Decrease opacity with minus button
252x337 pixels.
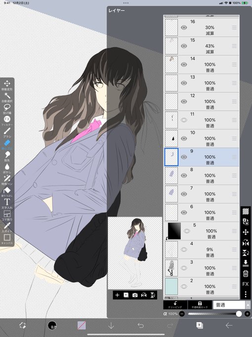(182, 314)
